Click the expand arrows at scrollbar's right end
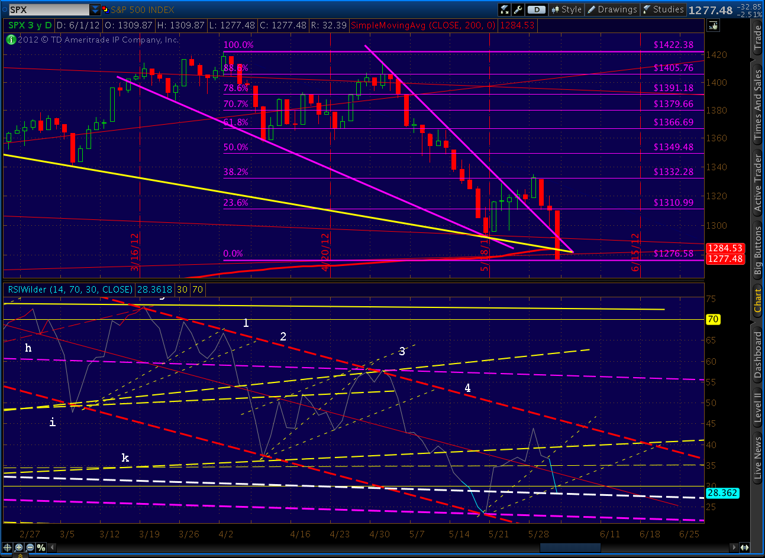Viewport: 765px width, 558px height. click(x=744, y=548)
